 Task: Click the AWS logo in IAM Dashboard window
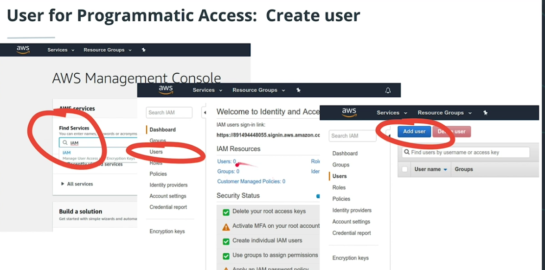[x=166, y=90]
